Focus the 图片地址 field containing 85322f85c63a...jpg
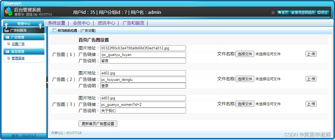The image size is (335, 140). pyautogui.click(x=143, y=48)
